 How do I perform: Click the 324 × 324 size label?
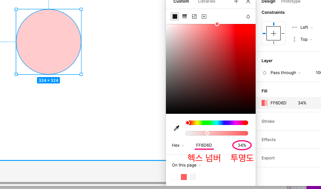pyautogui.click(x=48, y=80)
